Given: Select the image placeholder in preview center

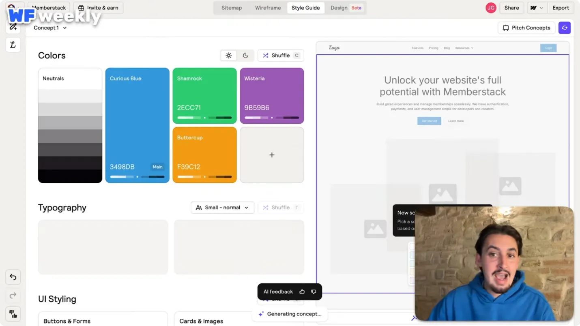Looking at the screenshot, I should point(443,194).
